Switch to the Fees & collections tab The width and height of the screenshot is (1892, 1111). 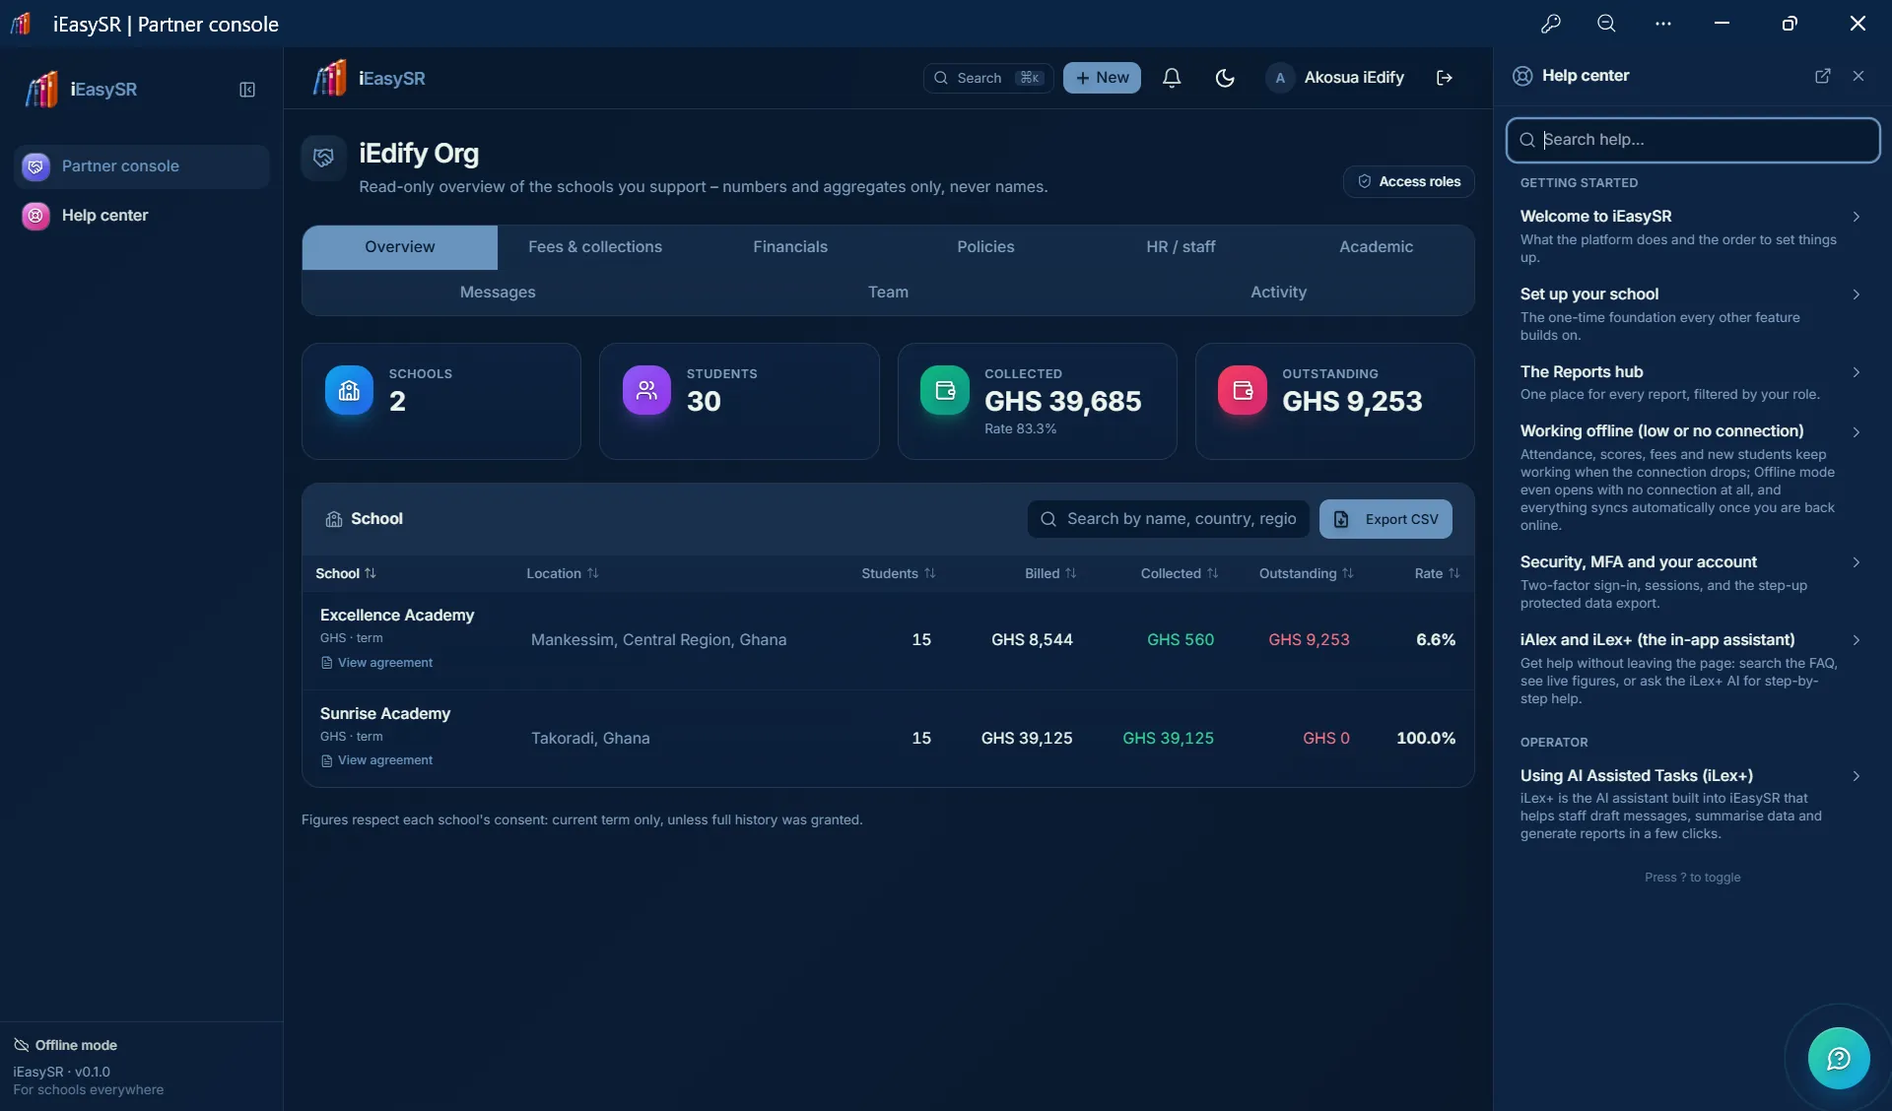click(595, 247)
